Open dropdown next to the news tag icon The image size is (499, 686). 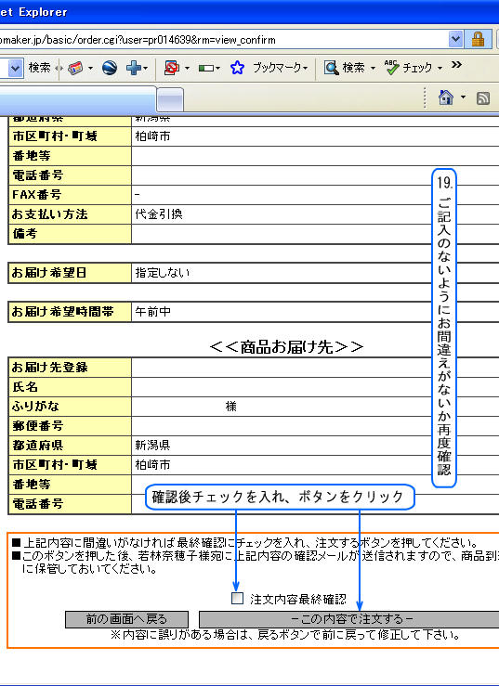[90, 69]
